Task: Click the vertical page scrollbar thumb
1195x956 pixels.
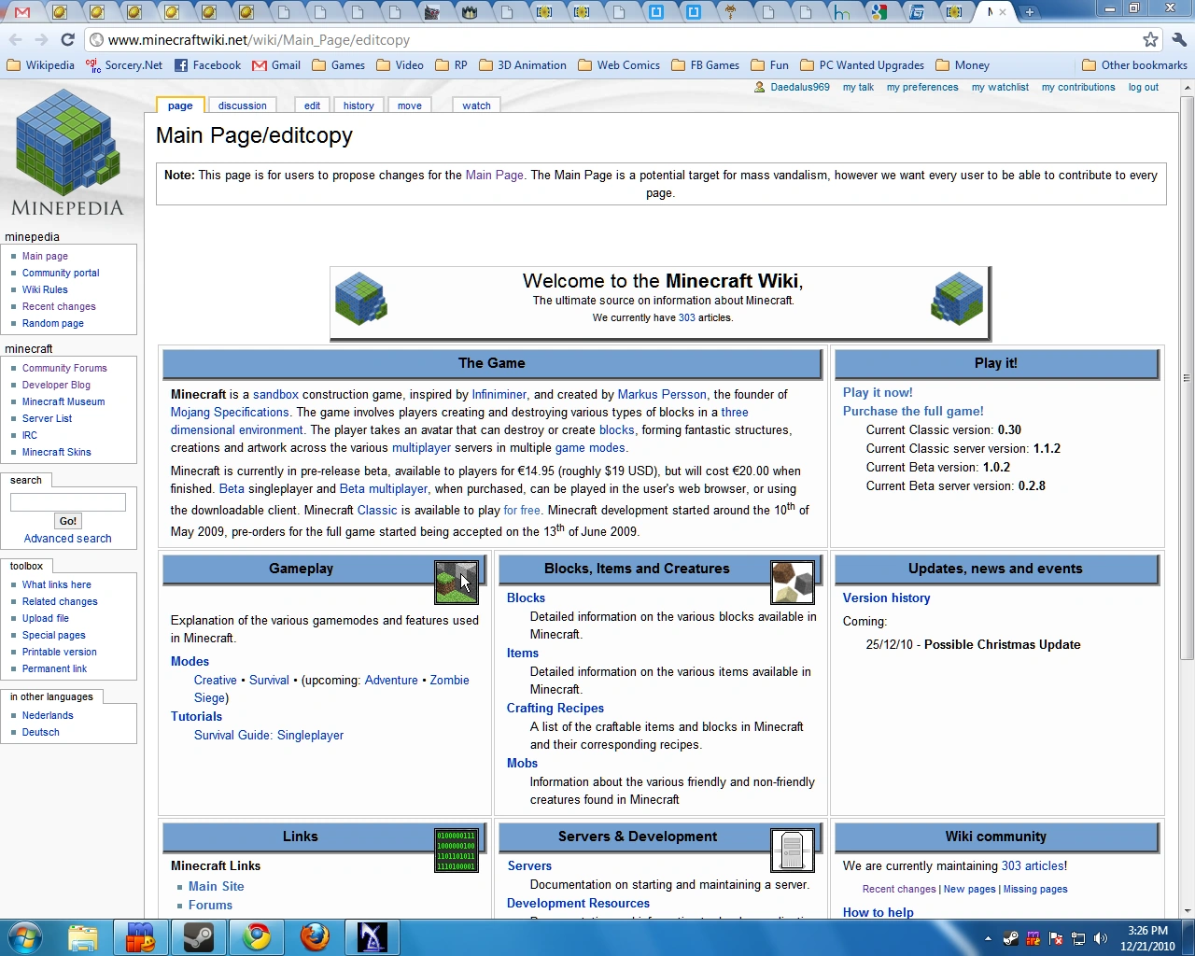Action: [1187, 377]
